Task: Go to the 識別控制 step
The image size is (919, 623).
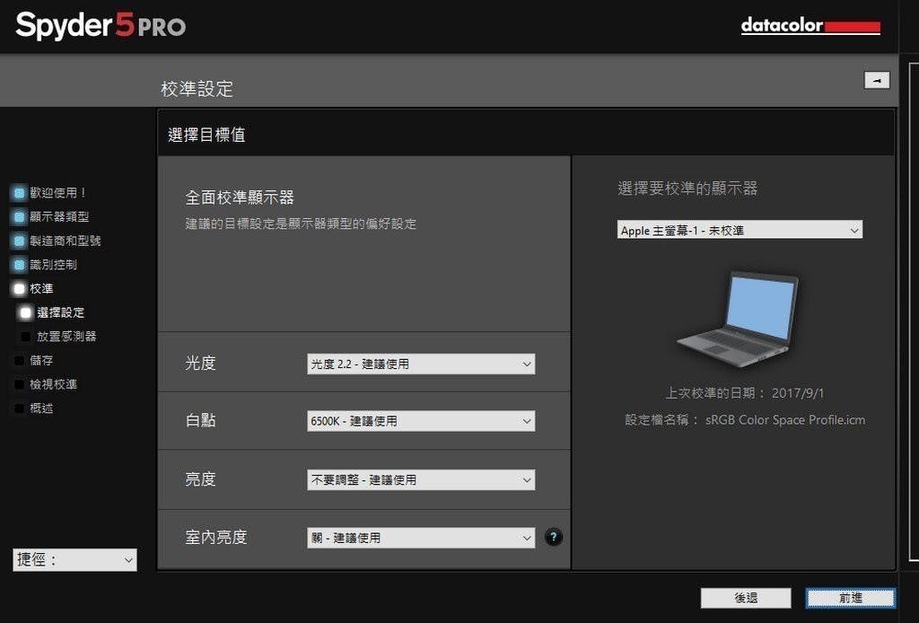Action: (x=53, y=265)
